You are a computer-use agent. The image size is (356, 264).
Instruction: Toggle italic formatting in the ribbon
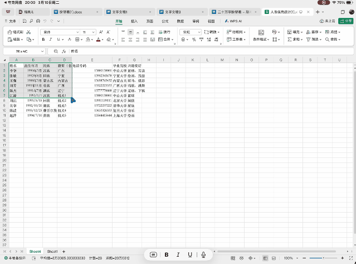51,40
